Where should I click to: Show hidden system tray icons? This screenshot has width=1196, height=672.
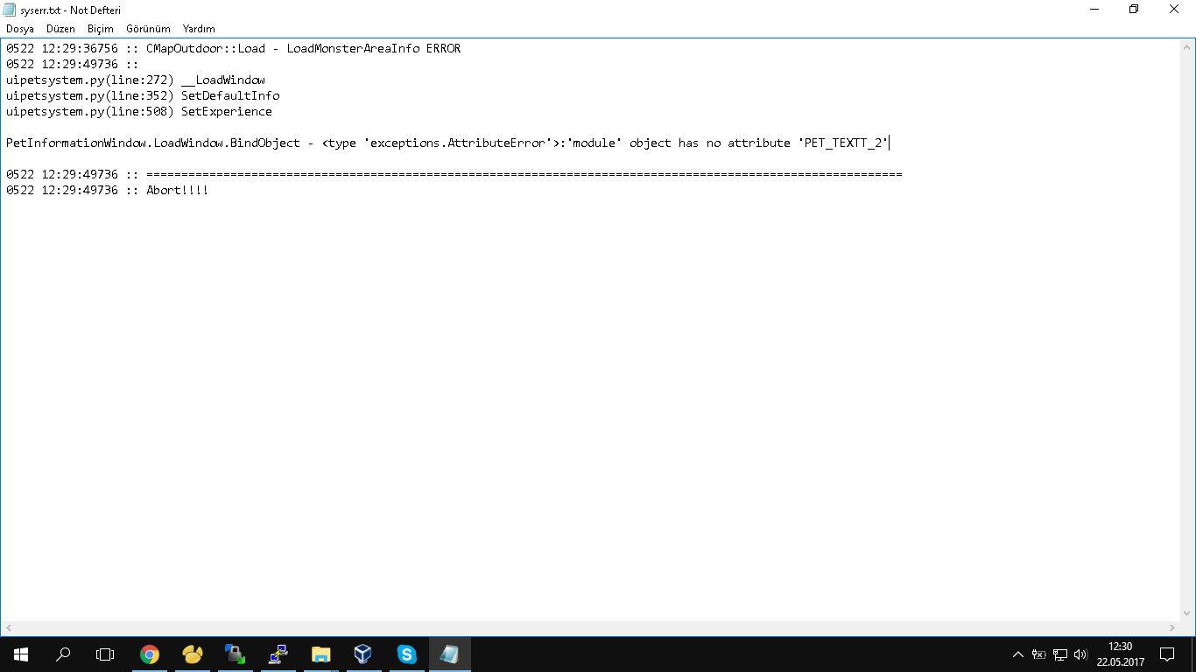(x=1017, y=654)
